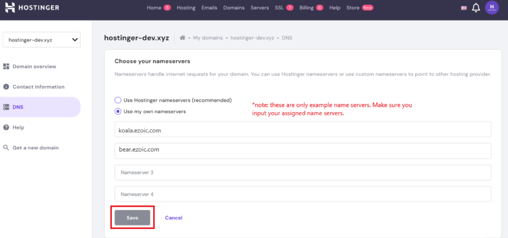Expand the hostinger-dev.xyz domain dropdown
The width and height of the screenshot is (508, 238).
pos(75,40)
